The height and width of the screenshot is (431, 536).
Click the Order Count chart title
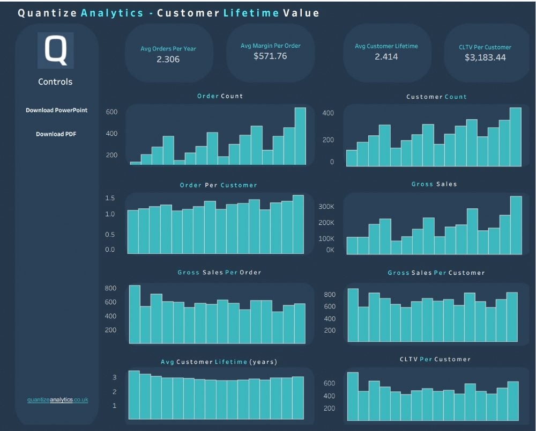click(220, 96)
